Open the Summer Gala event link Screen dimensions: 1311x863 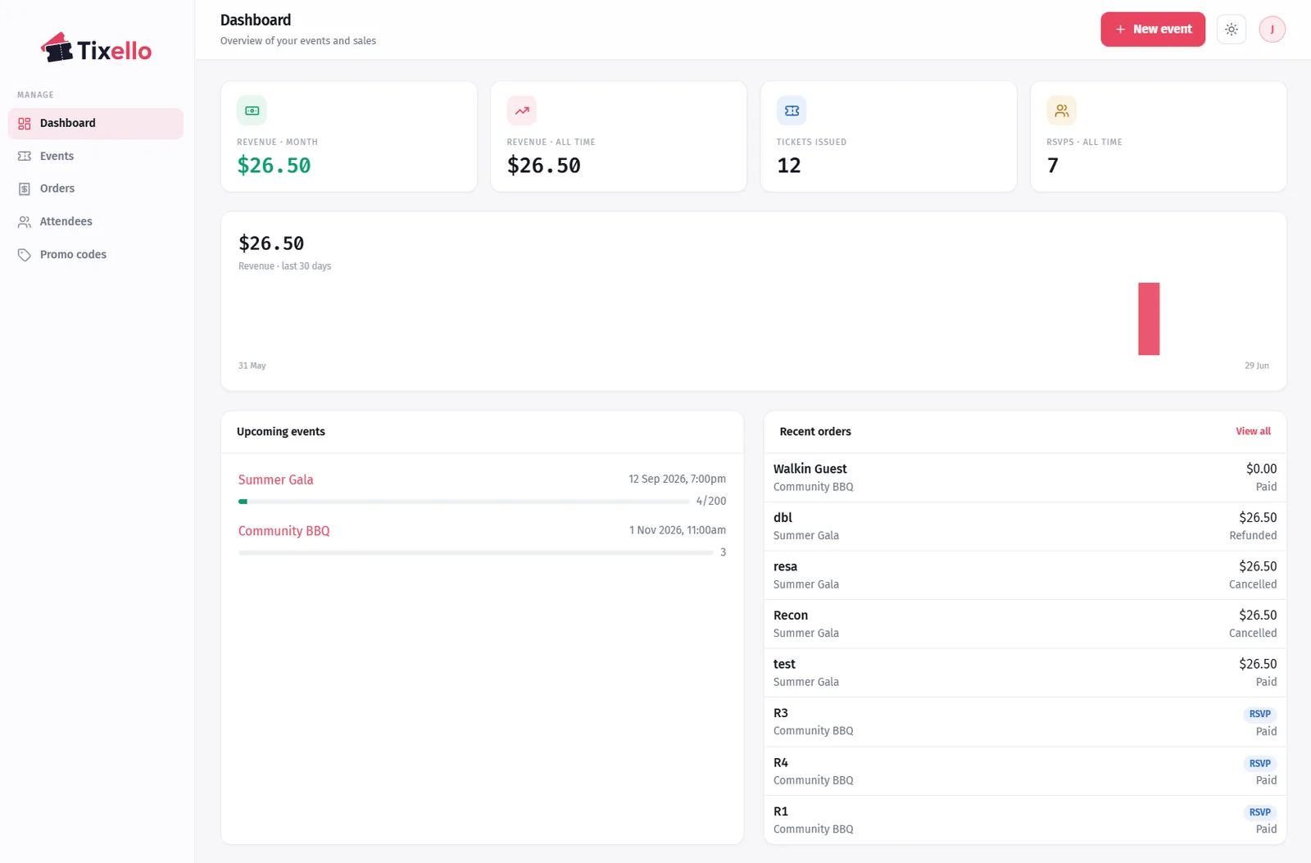tap(275, 479)
